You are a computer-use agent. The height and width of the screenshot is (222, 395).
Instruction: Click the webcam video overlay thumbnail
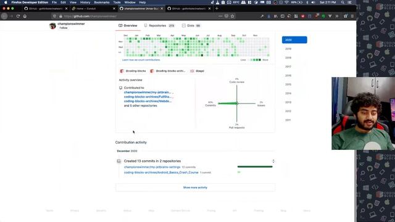coord(364,113)
